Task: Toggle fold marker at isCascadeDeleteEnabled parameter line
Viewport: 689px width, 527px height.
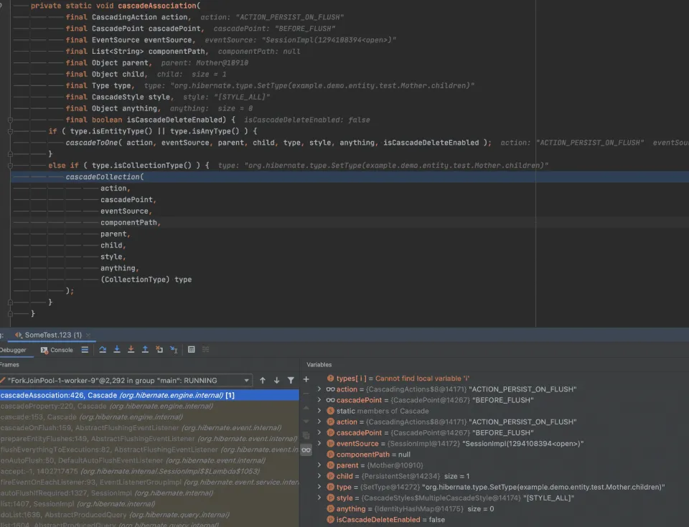Action: pyautogui.click(x=10, y=120)
